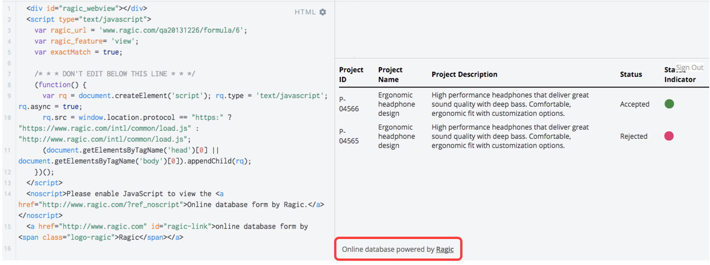Click the createElement('script') code line

click(x=185, y=96)
